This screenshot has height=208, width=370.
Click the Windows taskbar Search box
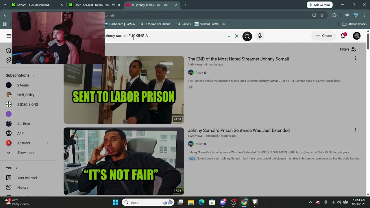click(x=147, y=202)
